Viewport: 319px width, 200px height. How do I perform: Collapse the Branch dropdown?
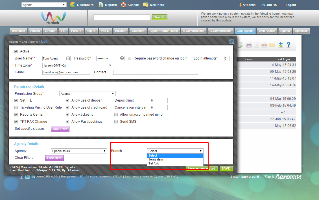point(175,151)
